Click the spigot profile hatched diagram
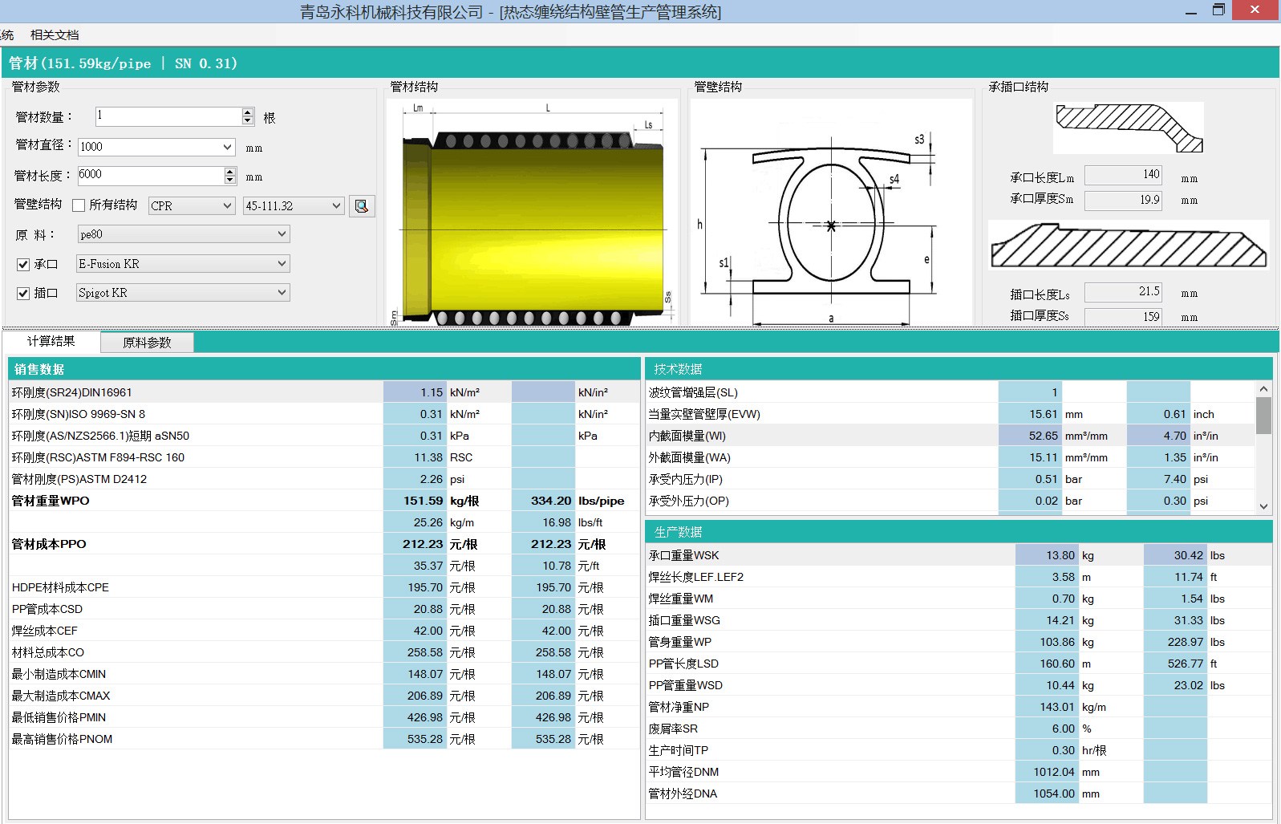 pyautogui.click(x=1129, y=246)
